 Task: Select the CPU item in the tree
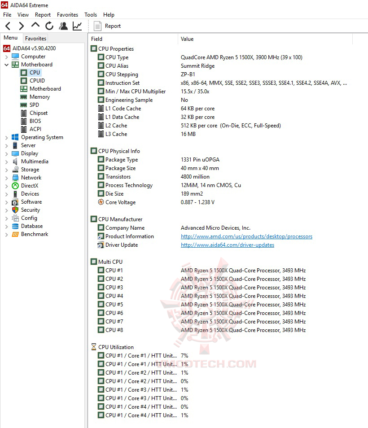(x=35, y=73)
